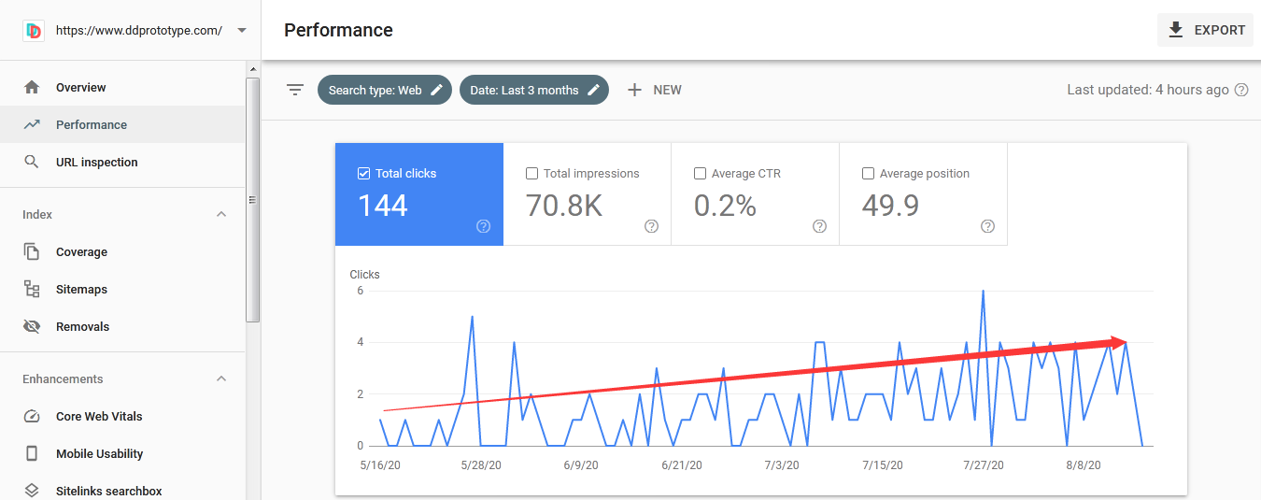Collapse the Index section
1261x500 pixels.
pyautogui.click(x=221, y=214)
